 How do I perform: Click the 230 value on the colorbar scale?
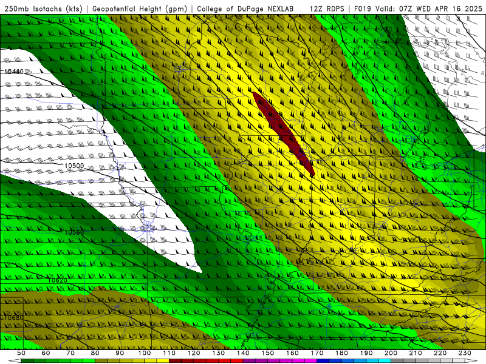(465, 353)
